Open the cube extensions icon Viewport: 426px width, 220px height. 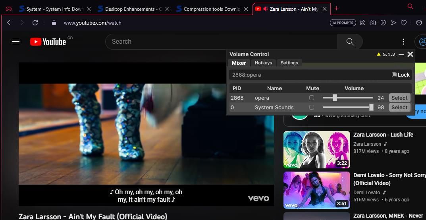tap(419, 23)
